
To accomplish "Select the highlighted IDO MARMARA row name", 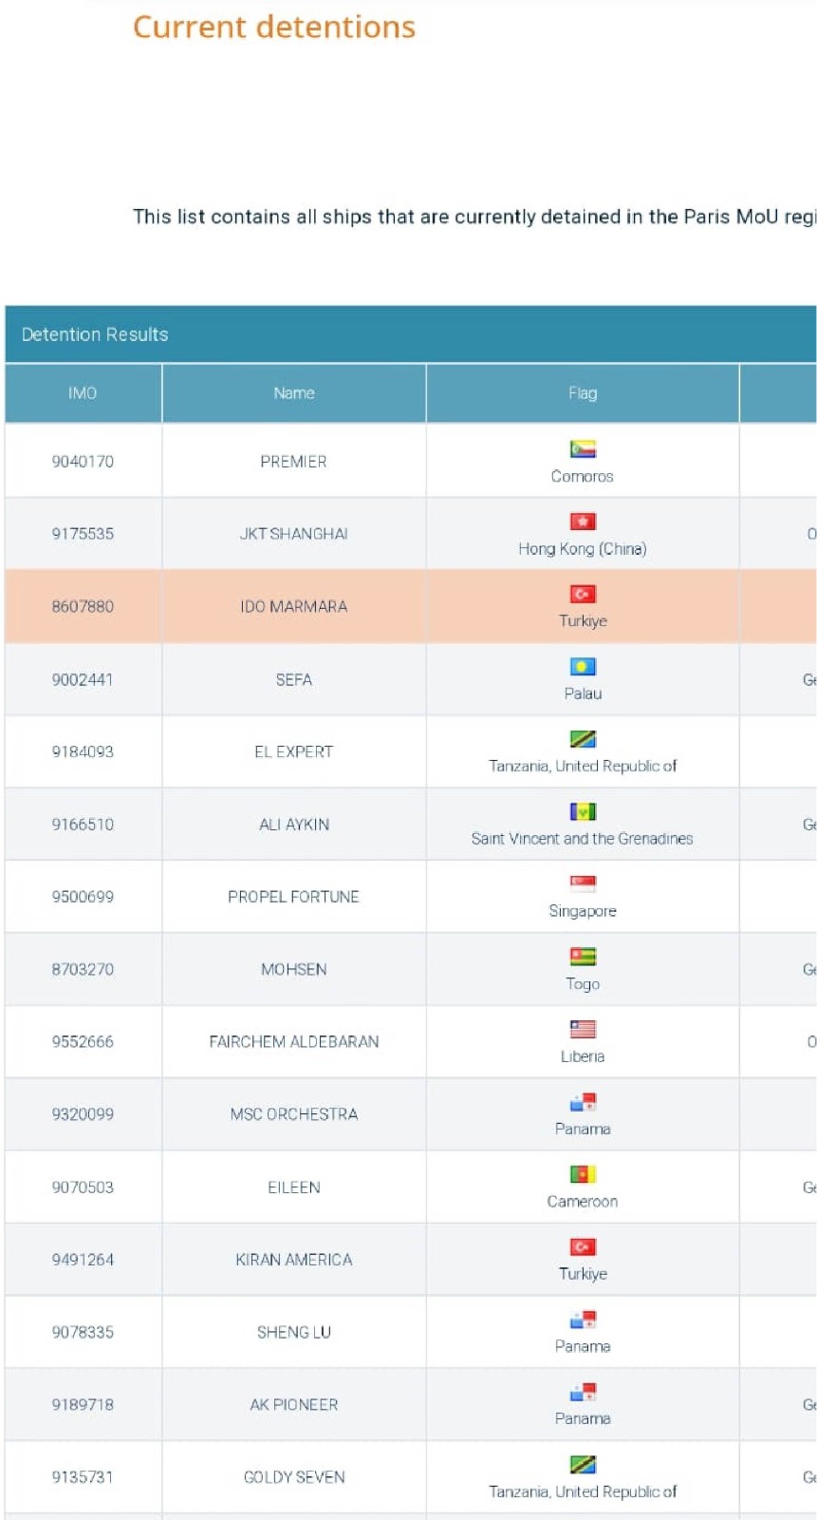I will (x=294, y=606).
